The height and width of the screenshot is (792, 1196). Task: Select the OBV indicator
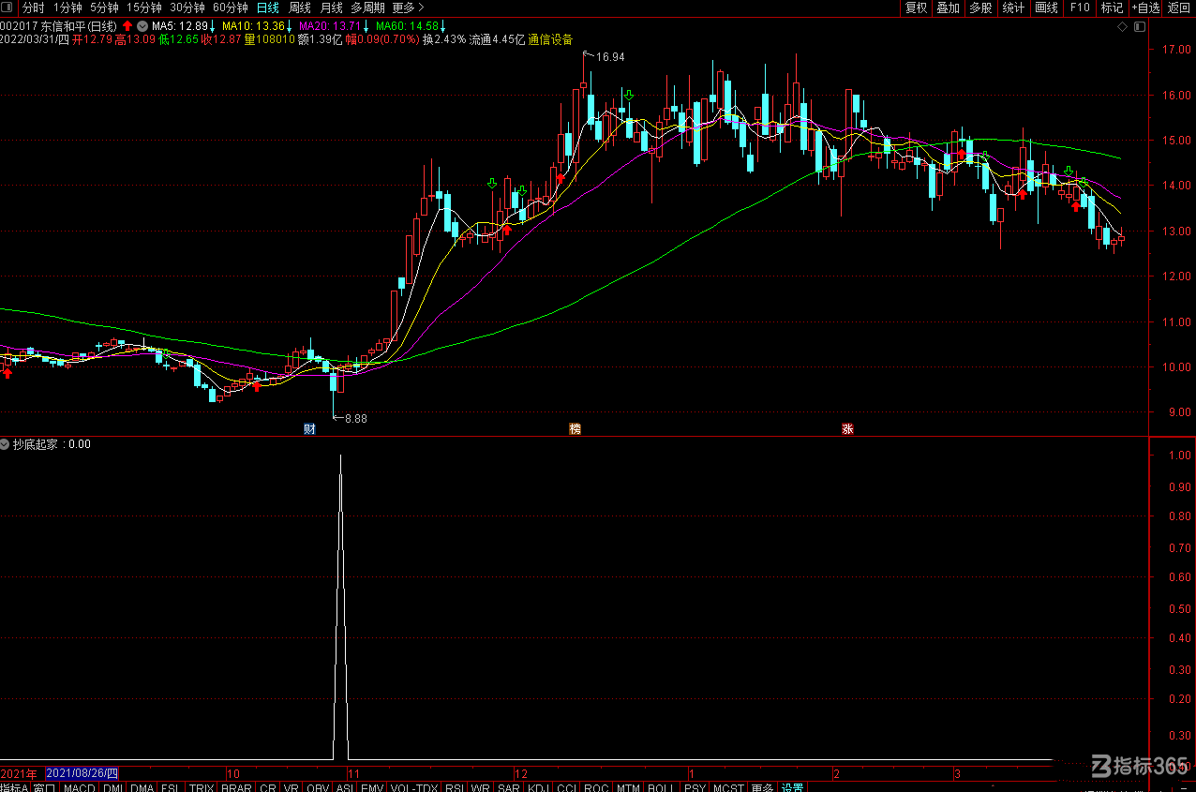pos(318,787)
